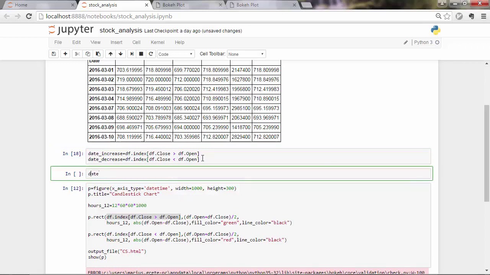Switch to the second Bokeh Plot tab
This screenshot has width=490, height=275.
pyautogui.click(x=260, y=5)
